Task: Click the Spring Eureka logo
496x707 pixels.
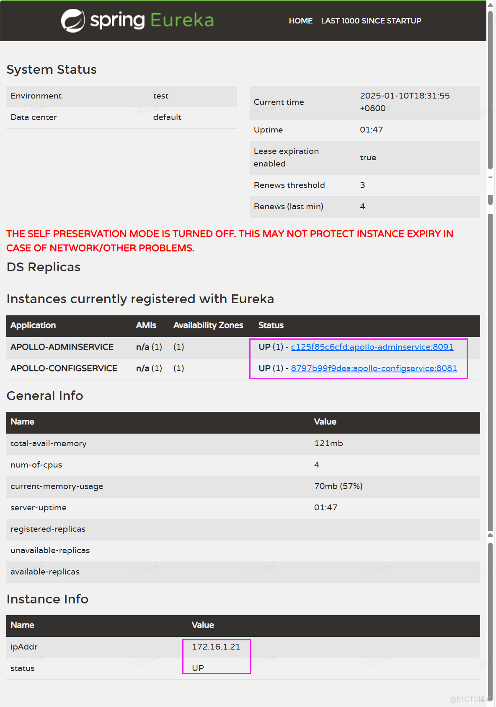Action: tap(137, 21)
